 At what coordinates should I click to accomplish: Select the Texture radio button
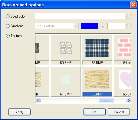pos(8,36)
